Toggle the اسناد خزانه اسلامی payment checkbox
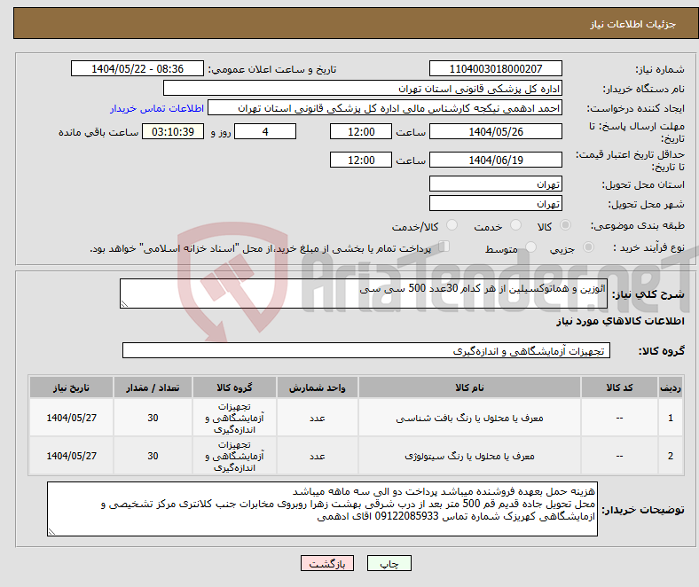Image resolution: width=699 pixels, height=587 pixels. click(x=444, y=246)
